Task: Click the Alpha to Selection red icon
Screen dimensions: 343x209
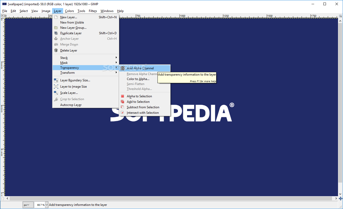Action: coord(122,96)
